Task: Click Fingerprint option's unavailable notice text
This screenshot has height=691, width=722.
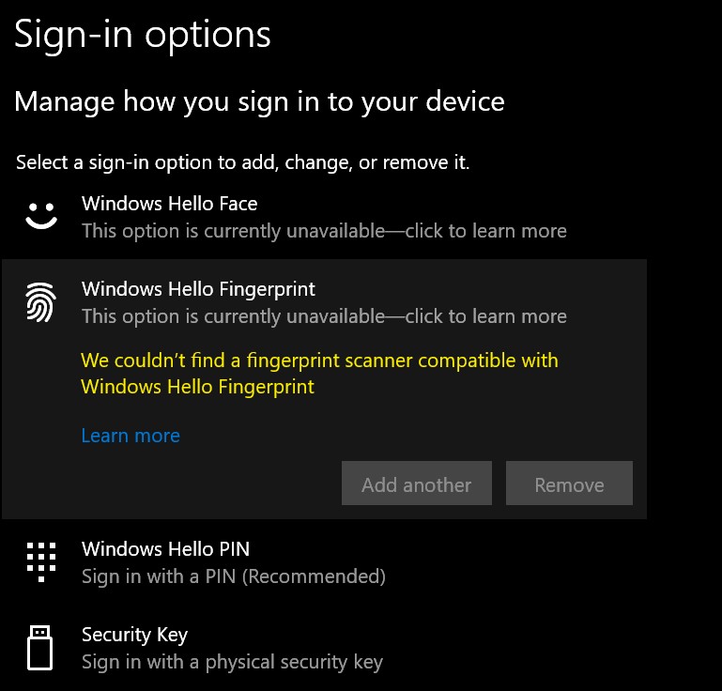Action: point(324,316)
